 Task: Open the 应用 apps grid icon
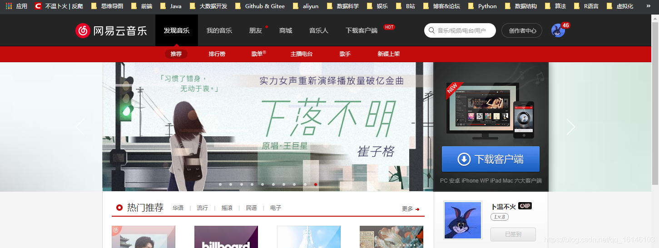pyautogui.click(x=9, y=6)
